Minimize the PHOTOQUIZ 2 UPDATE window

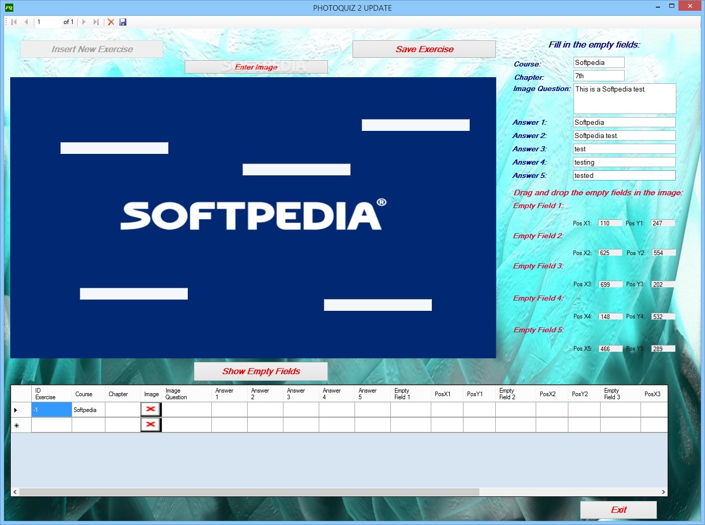658,6
